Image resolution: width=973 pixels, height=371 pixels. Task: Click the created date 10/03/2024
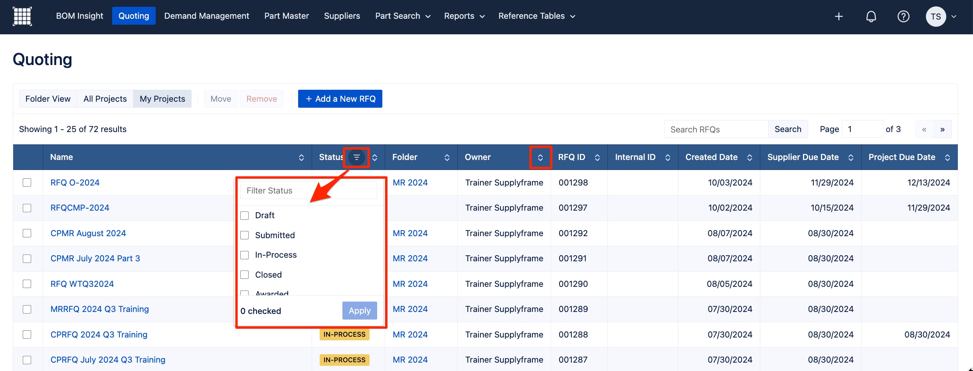click(x=730, y=183)
